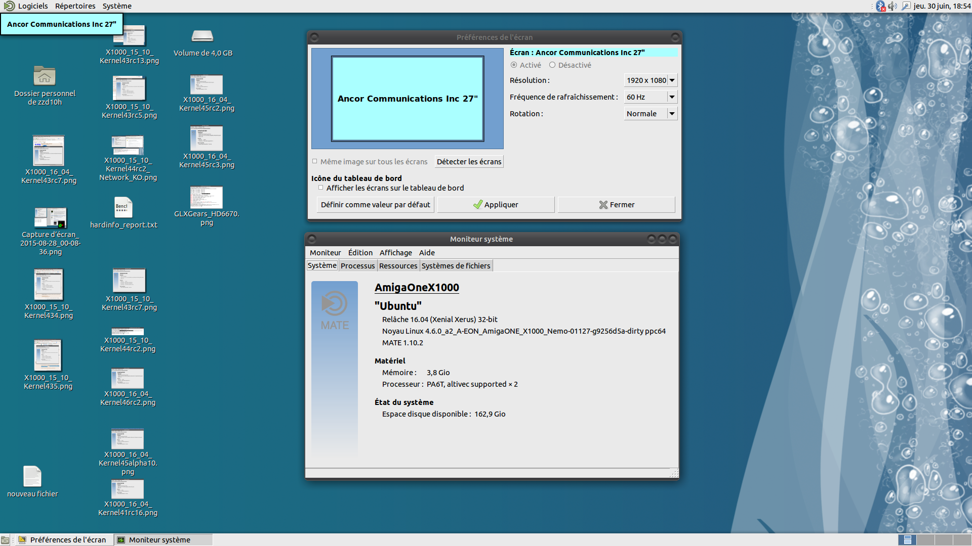The image size is (972, 546).
Task: Click the Appliquer button
Action: click(x=496, y=205)
